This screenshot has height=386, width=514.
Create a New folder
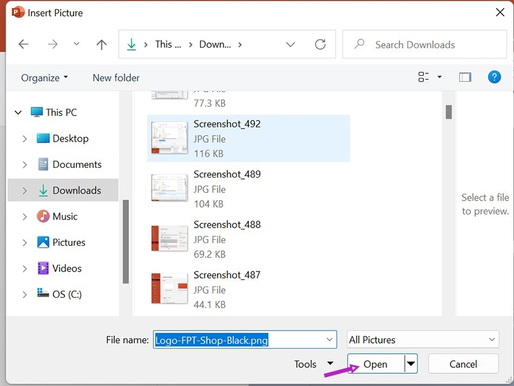pos(116,78)
